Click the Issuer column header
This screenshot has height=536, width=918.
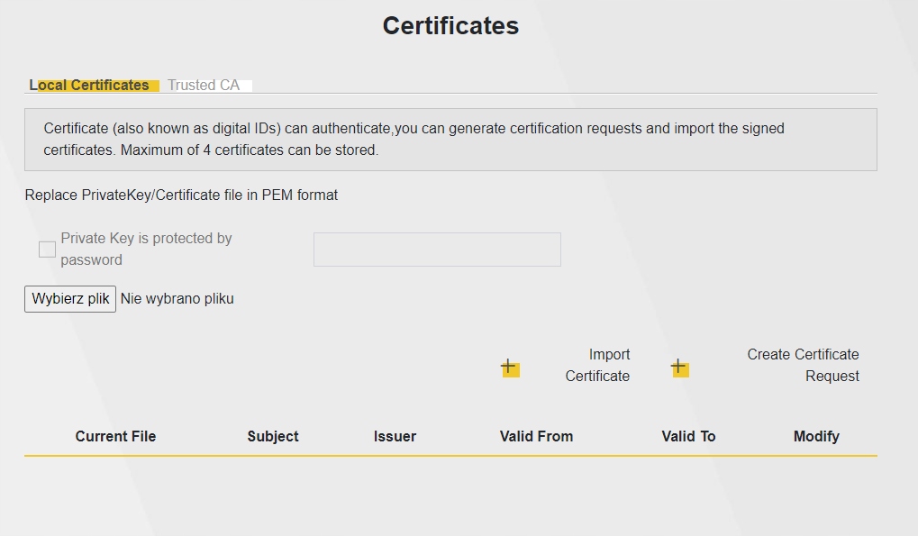pyautogui.click(x=395, y=436)
